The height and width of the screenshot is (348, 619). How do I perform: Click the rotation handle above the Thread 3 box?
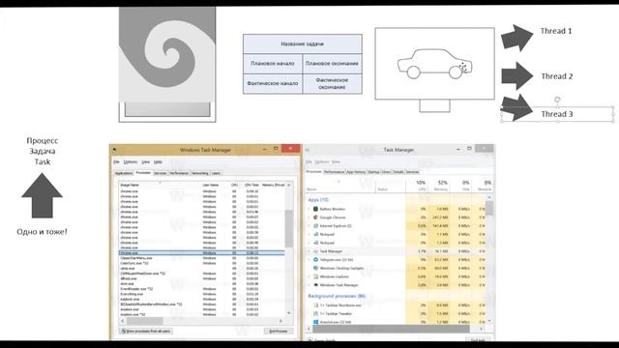[557, 100]
